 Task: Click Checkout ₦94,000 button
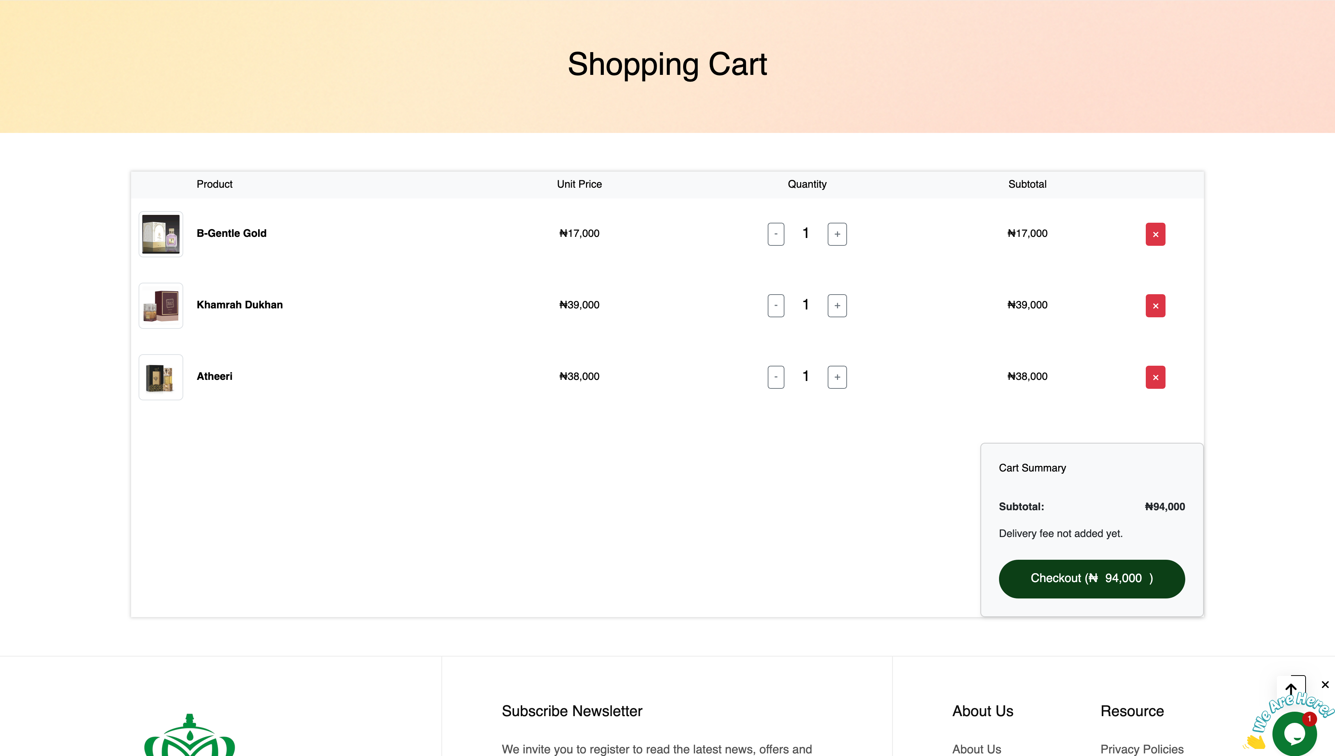point(1091,578)
